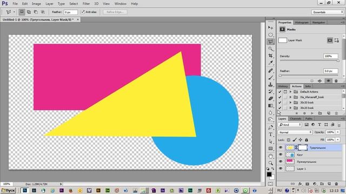Disable/enable mask eye icon in Properties
Viewport: 346px width, 194px height.
click(x=328, y=81)
